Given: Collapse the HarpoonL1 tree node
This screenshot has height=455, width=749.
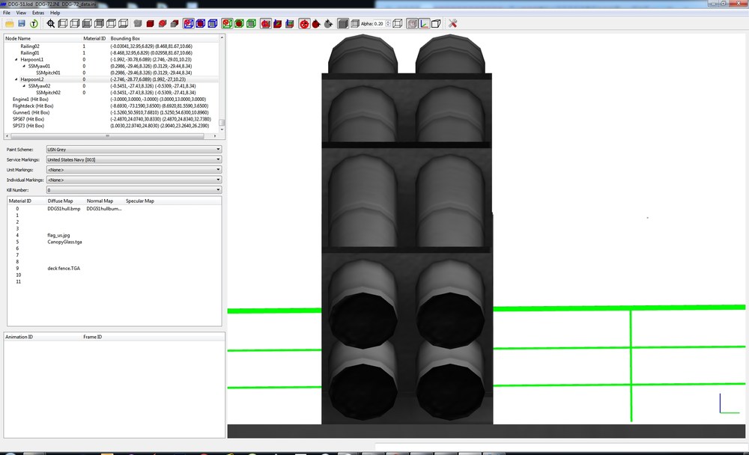Looking at the screenshot, I should click(x=16, y=60).
